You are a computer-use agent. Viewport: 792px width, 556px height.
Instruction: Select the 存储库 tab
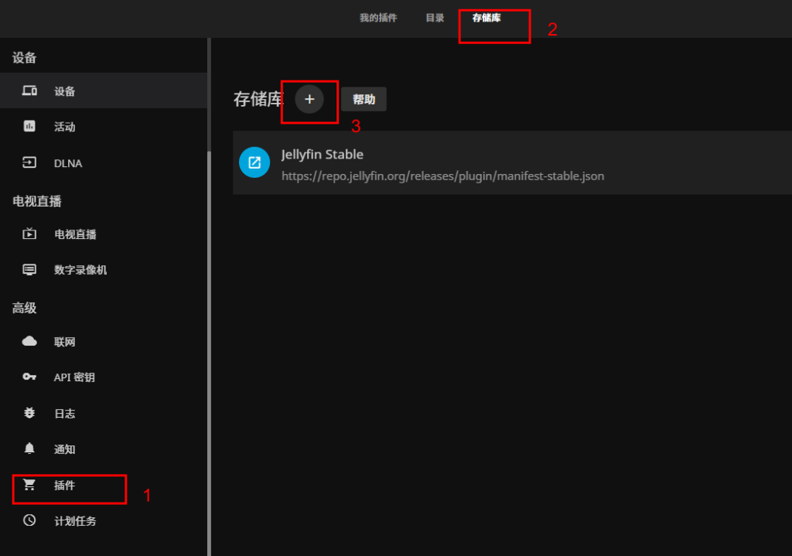click(486, 18)
